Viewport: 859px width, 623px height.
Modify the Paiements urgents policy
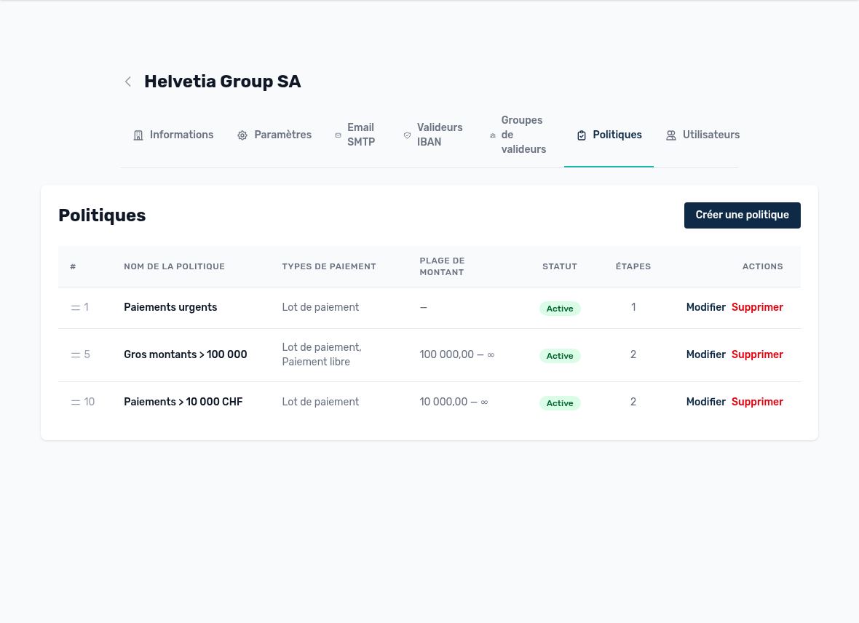coord(705,307)
